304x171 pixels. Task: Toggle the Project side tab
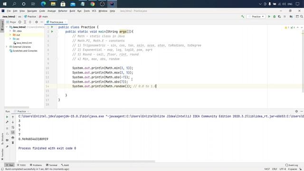(x=2, y=26)
